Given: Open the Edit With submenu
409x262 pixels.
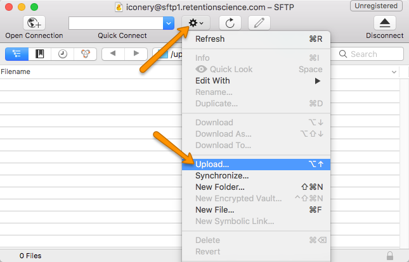Looking at the screenshot, I should point(256,81).
